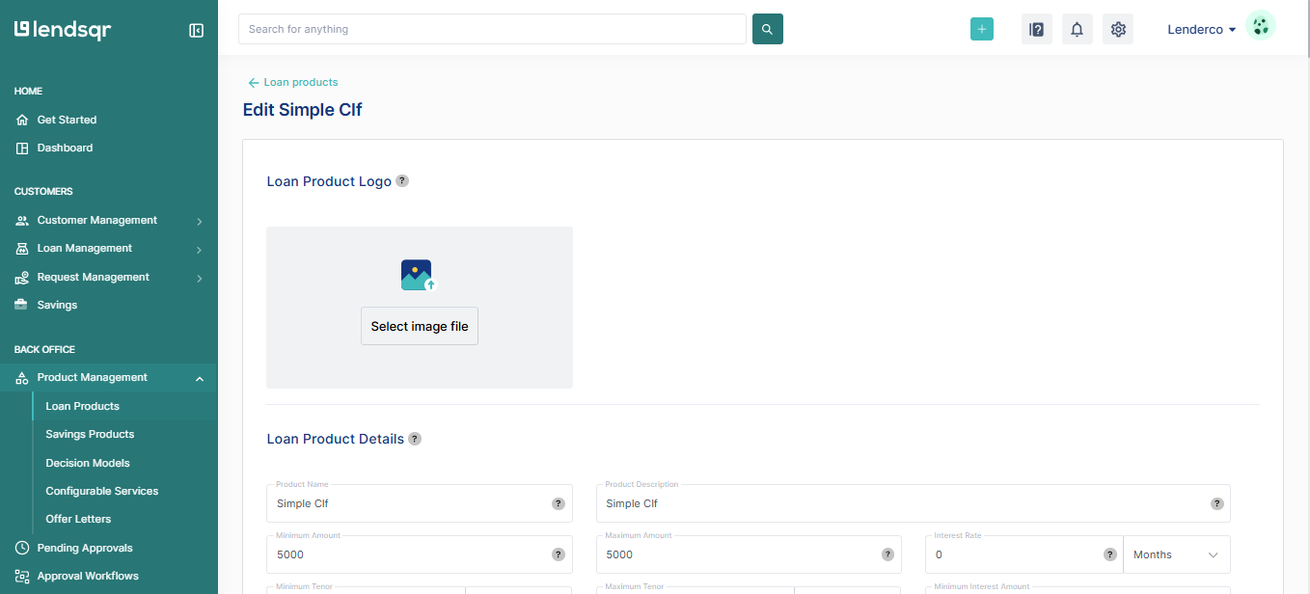Click the teal plus quick-add button
Viewport: 1310px width, 594px height.
982,29
